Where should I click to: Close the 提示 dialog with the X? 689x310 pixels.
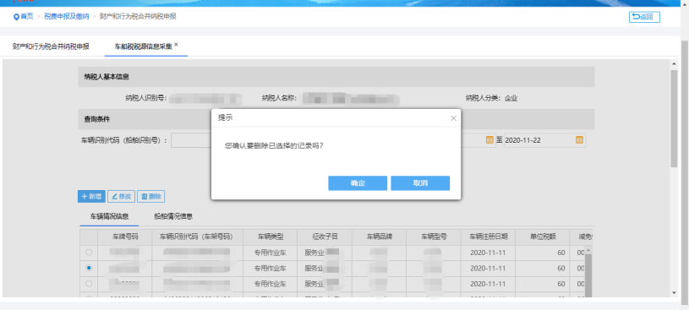(453, 118)
